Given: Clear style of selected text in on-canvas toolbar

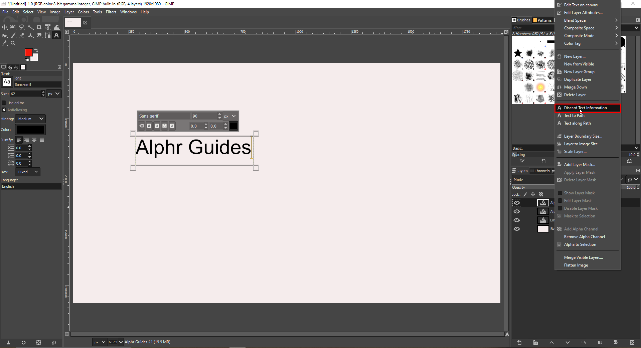Looking at the screenshot, I should [142, 126].
